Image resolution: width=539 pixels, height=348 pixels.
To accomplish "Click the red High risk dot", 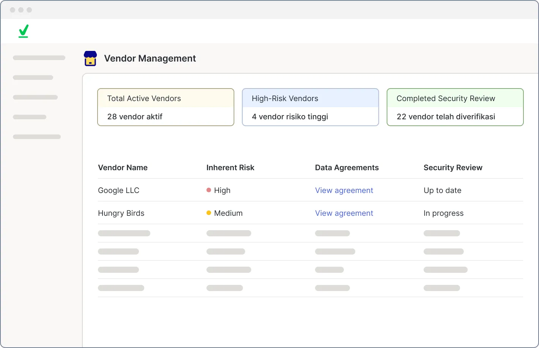I will pos(209,190).
